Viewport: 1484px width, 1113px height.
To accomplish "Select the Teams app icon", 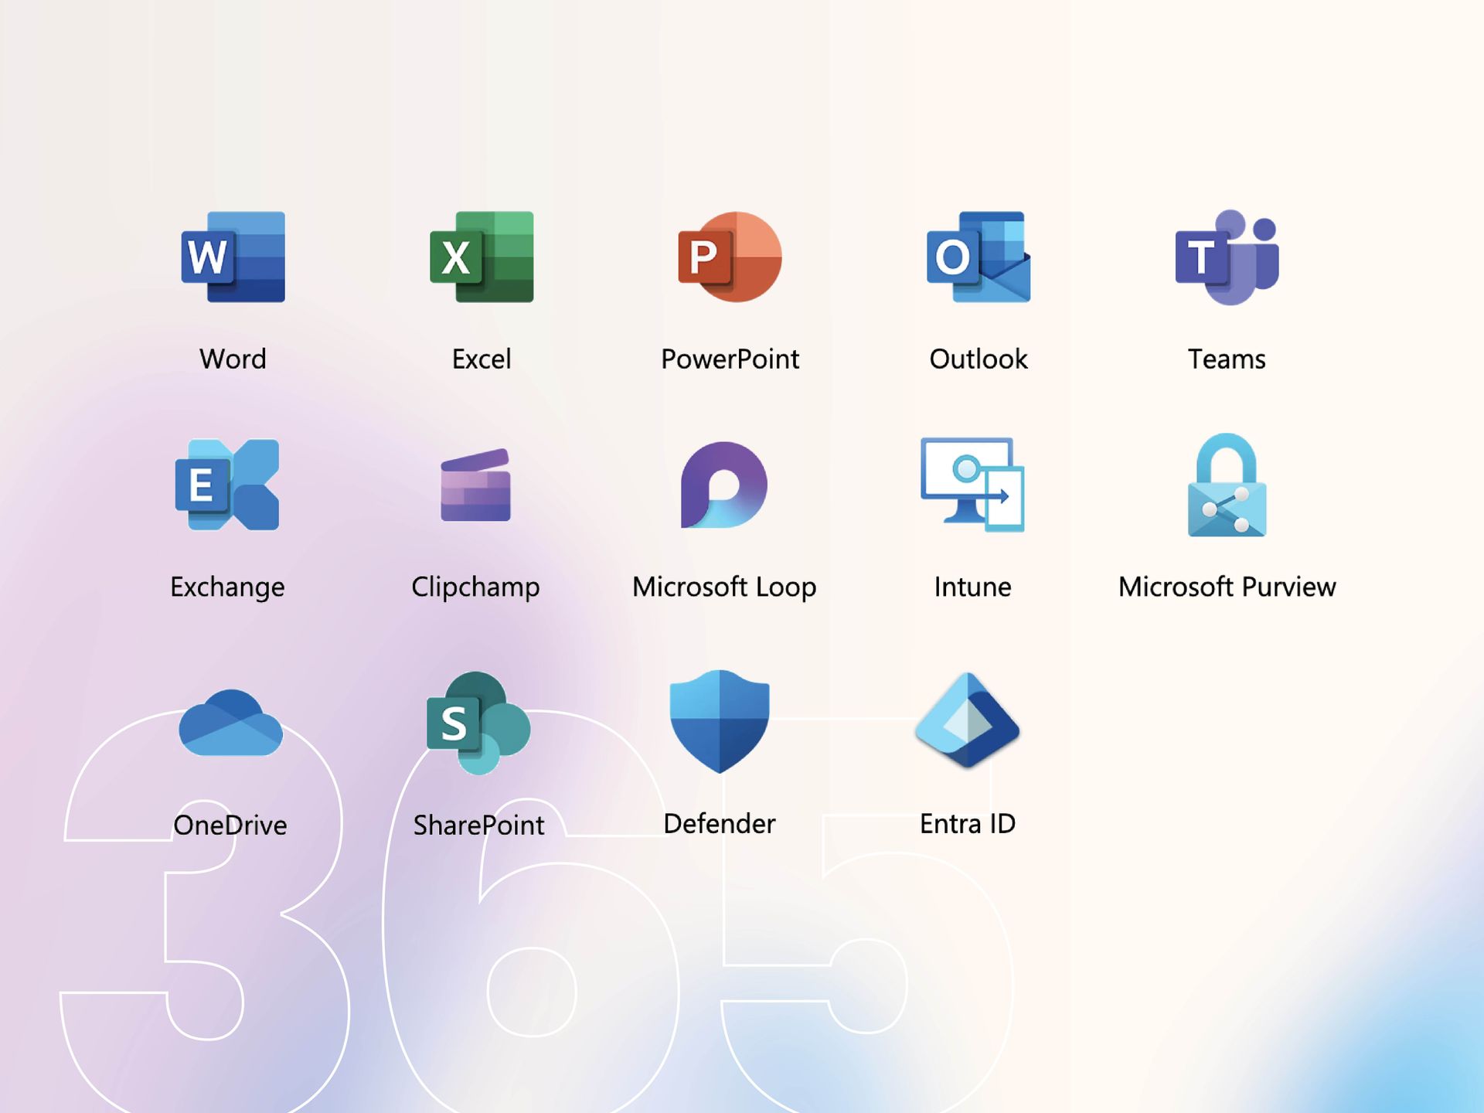I will tap(1227, 257).
